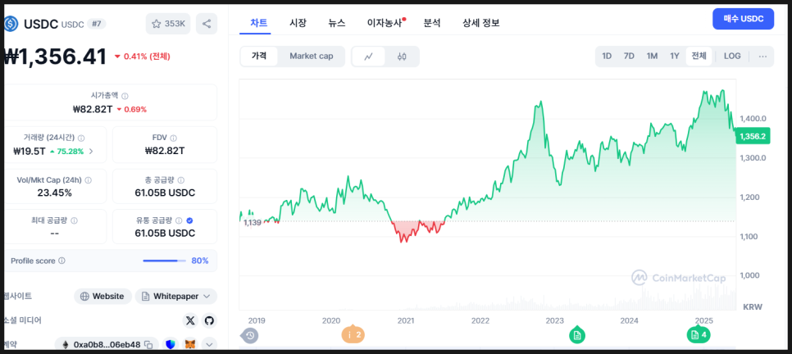
Task: Click the ₩82.82T market cap value
Action: [93, 109]
